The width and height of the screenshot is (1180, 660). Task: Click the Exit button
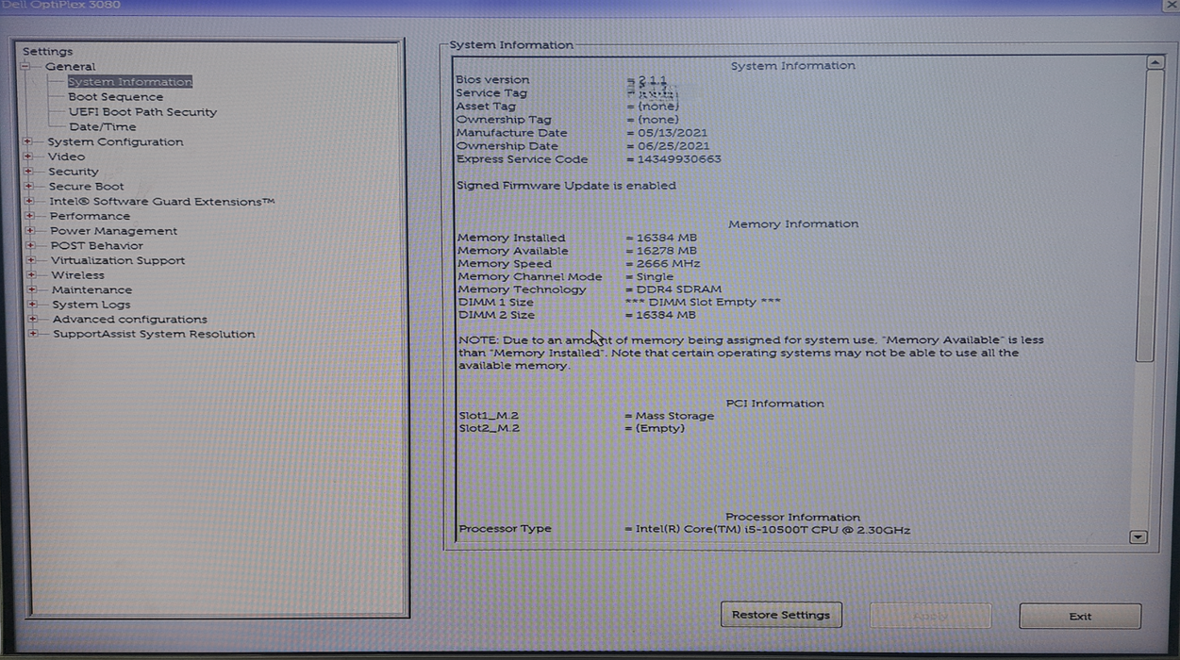point(1080,616)
